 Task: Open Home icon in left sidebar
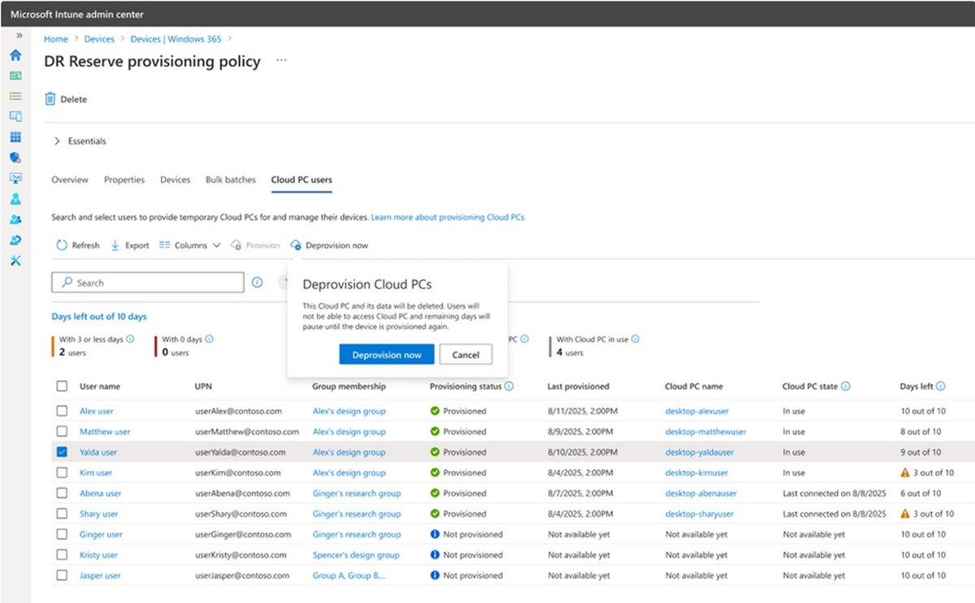pos(15,55)
